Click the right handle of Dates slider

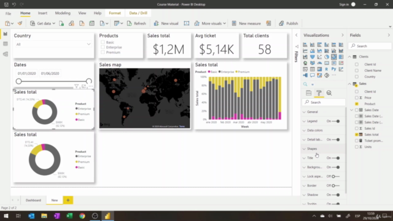88,81
